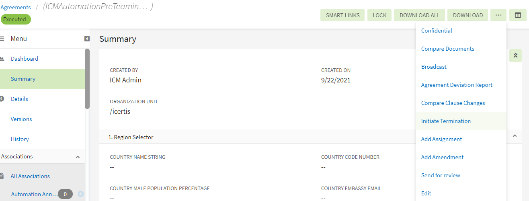The height and width of the screenshot is (201, 529).
Task: Select Initiate Termination from the menu
Action: coord(446,121)
